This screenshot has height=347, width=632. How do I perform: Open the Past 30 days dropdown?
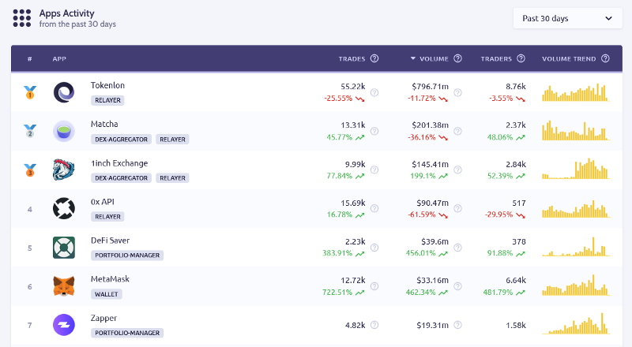(567, 18)
